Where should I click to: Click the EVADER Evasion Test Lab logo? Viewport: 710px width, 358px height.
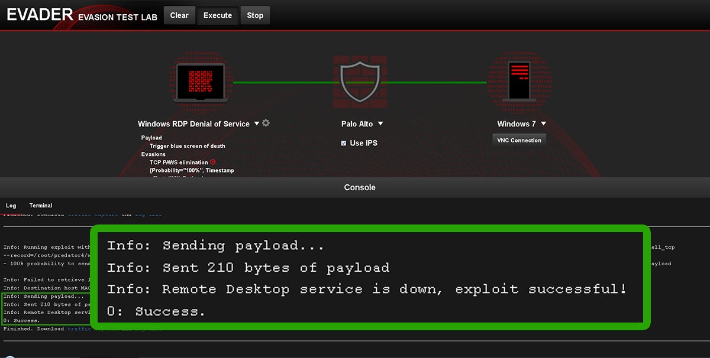[x=82, y=15]
